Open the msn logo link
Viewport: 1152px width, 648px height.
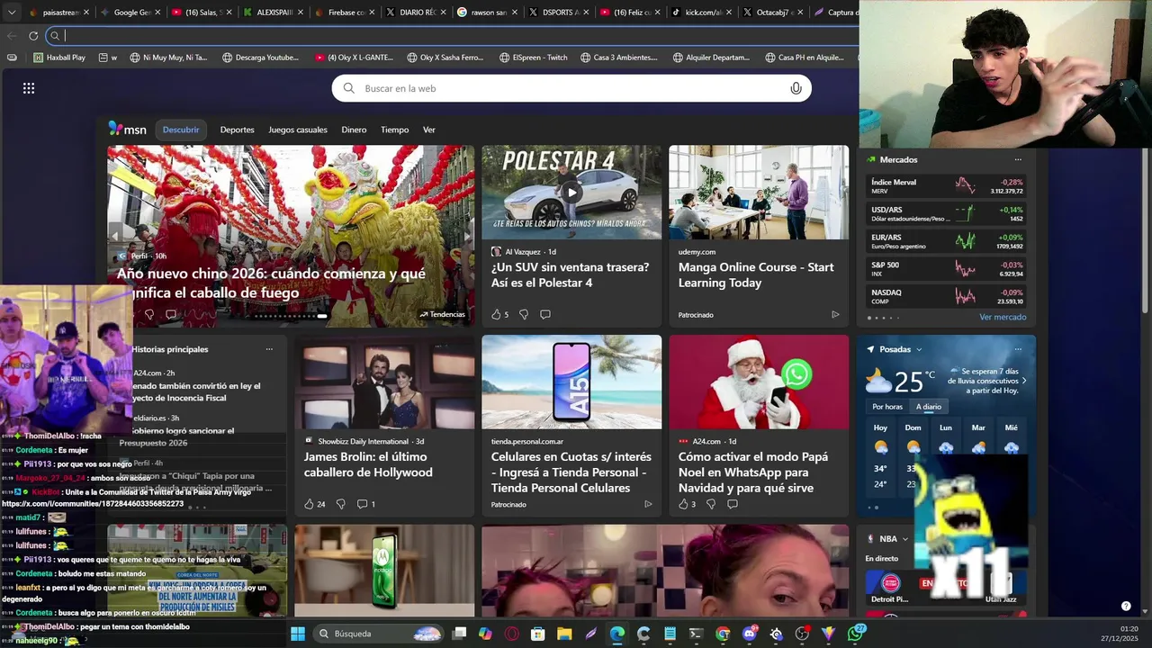point(127,130)
